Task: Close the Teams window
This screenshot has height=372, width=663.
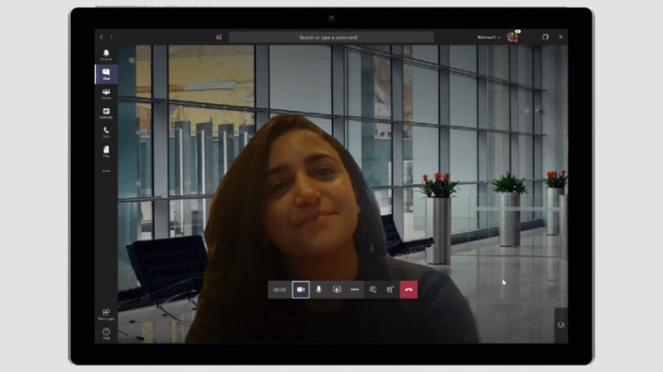Action: click(x=560, y=37)
